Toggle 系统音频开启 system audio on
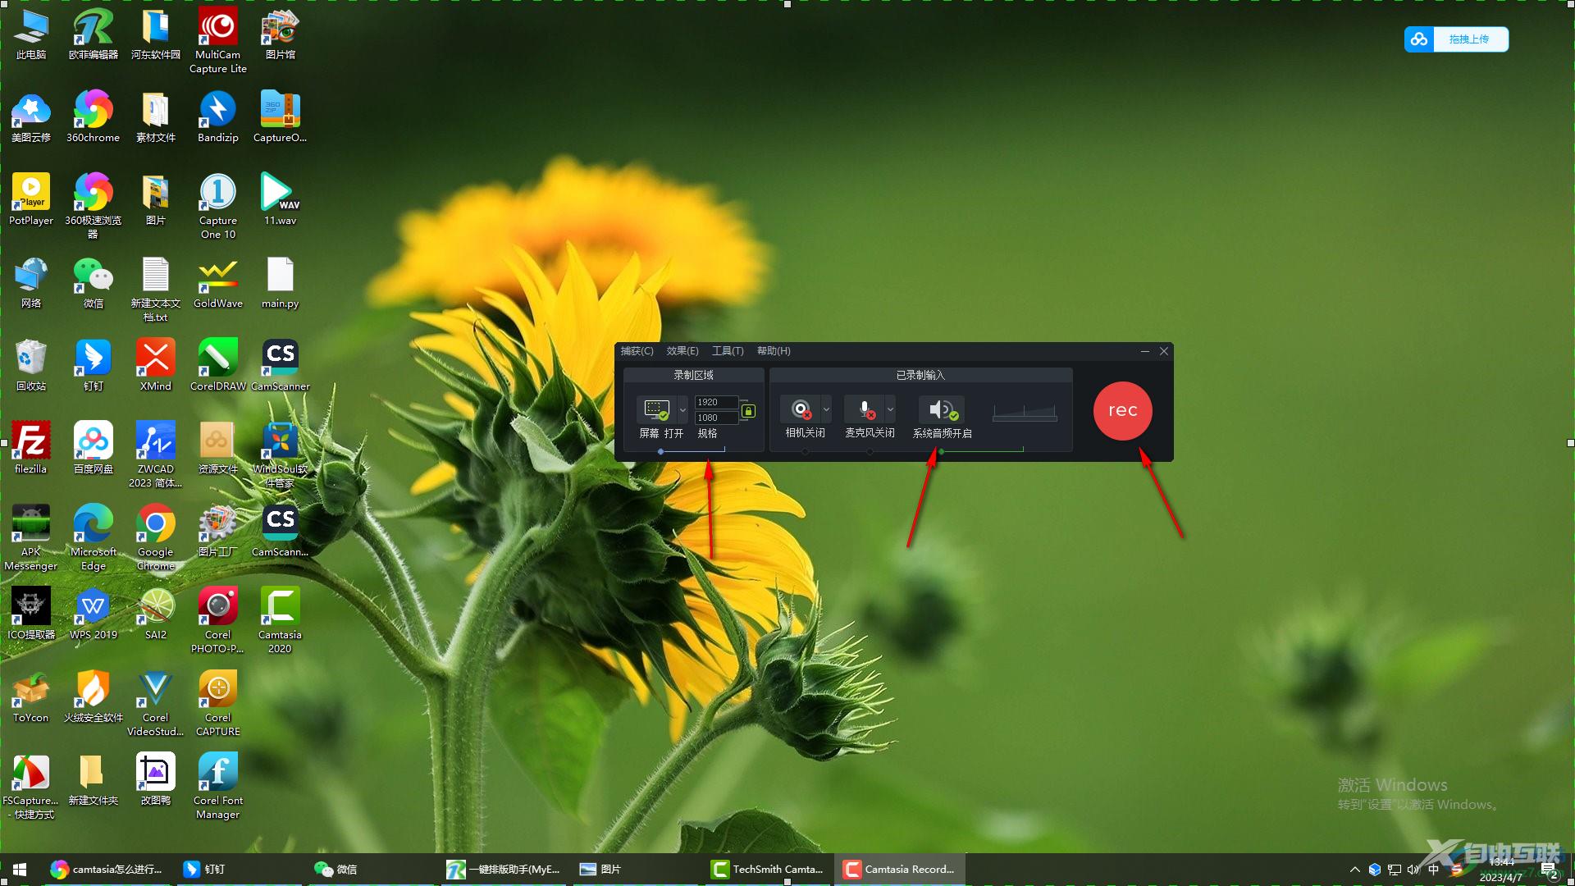 tap(940, 409)
